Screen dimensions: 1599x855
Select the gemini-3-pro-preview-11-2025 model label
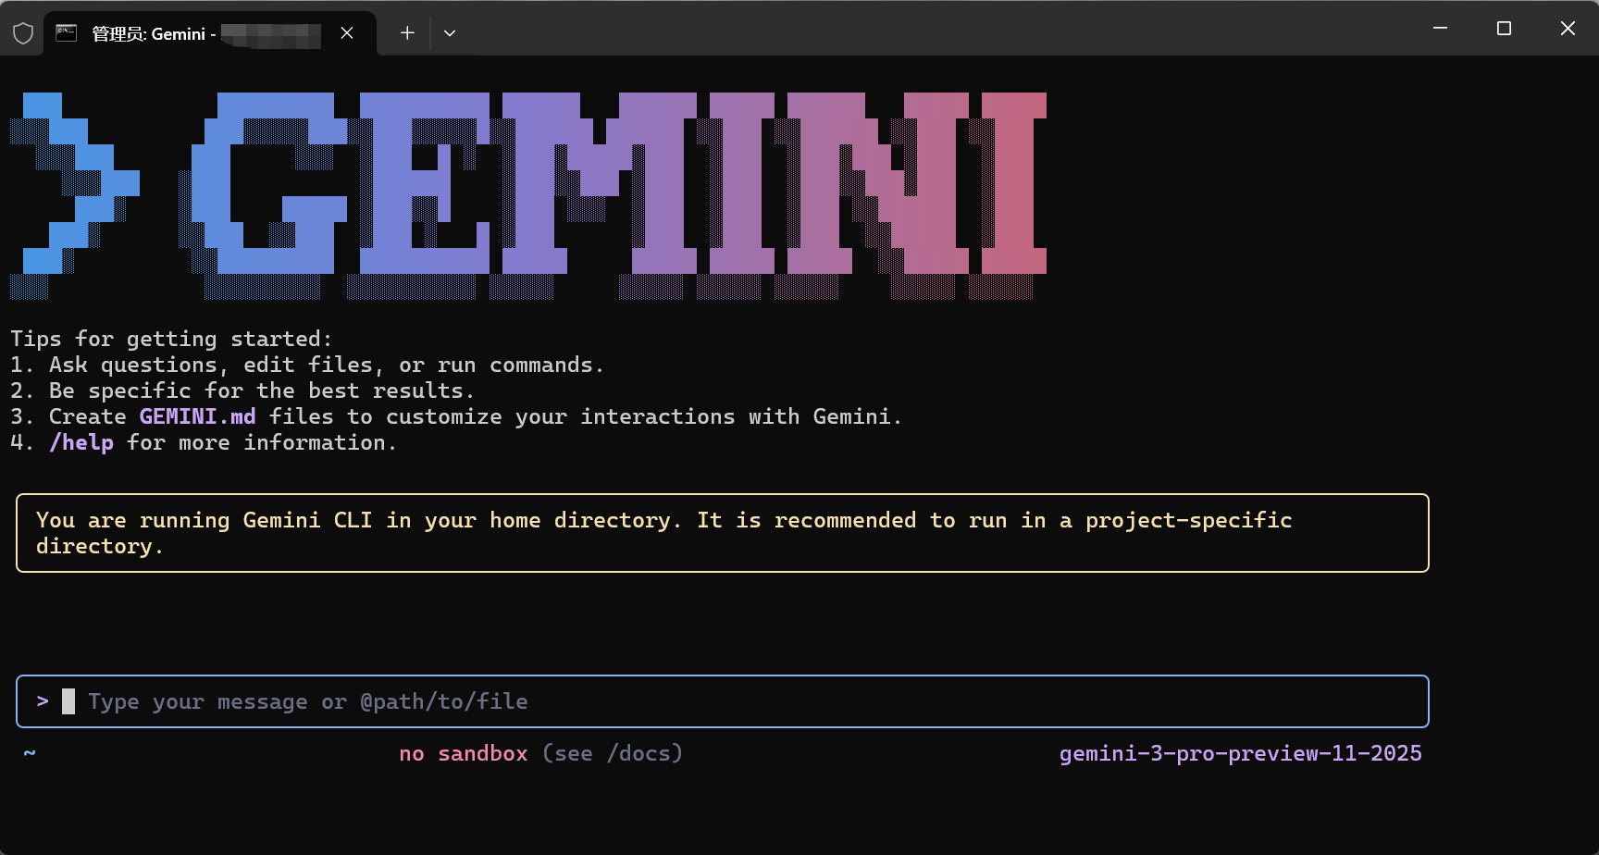coord(1240,753)
